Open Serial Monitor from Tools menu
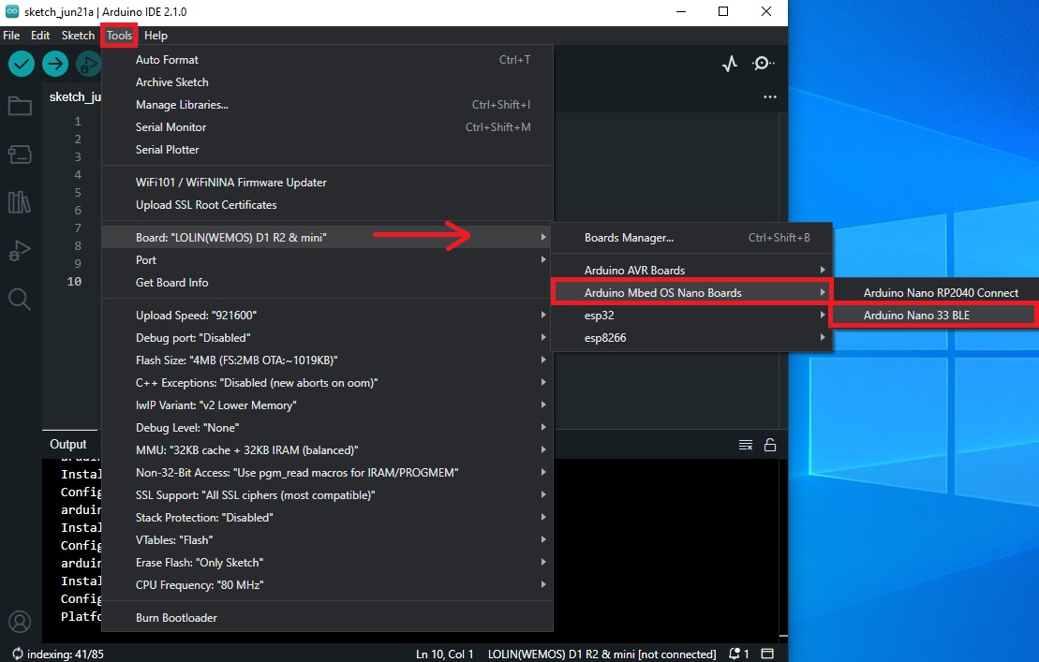 327,127
